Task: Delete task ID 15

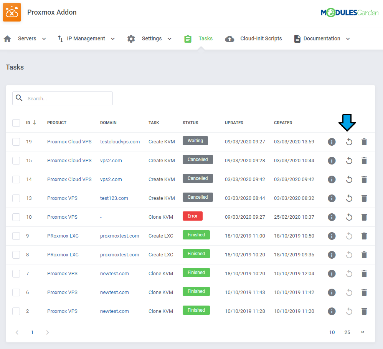Action: coord(364,161)
